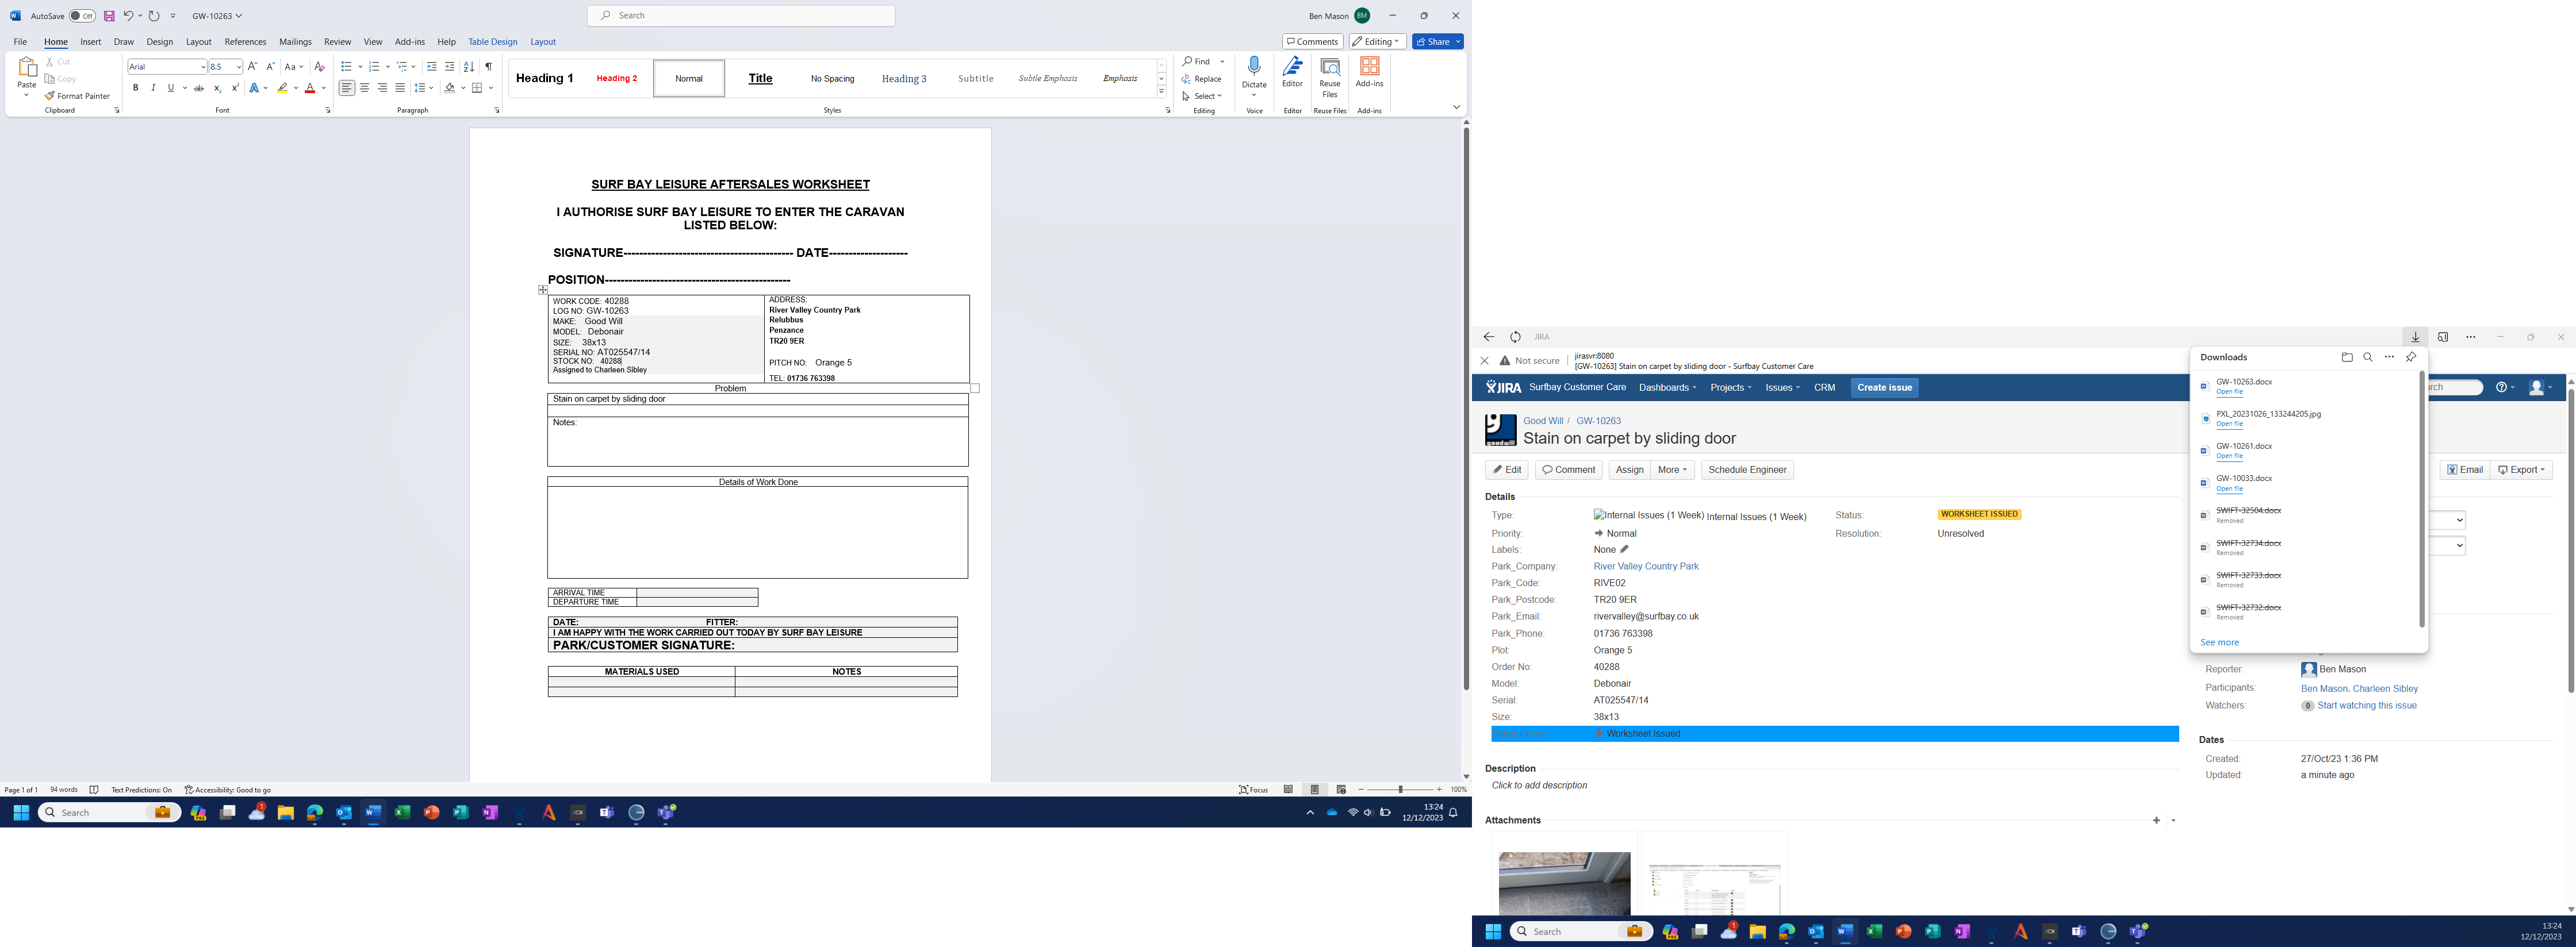Switch to the Mailings ribbon tab

295,42
